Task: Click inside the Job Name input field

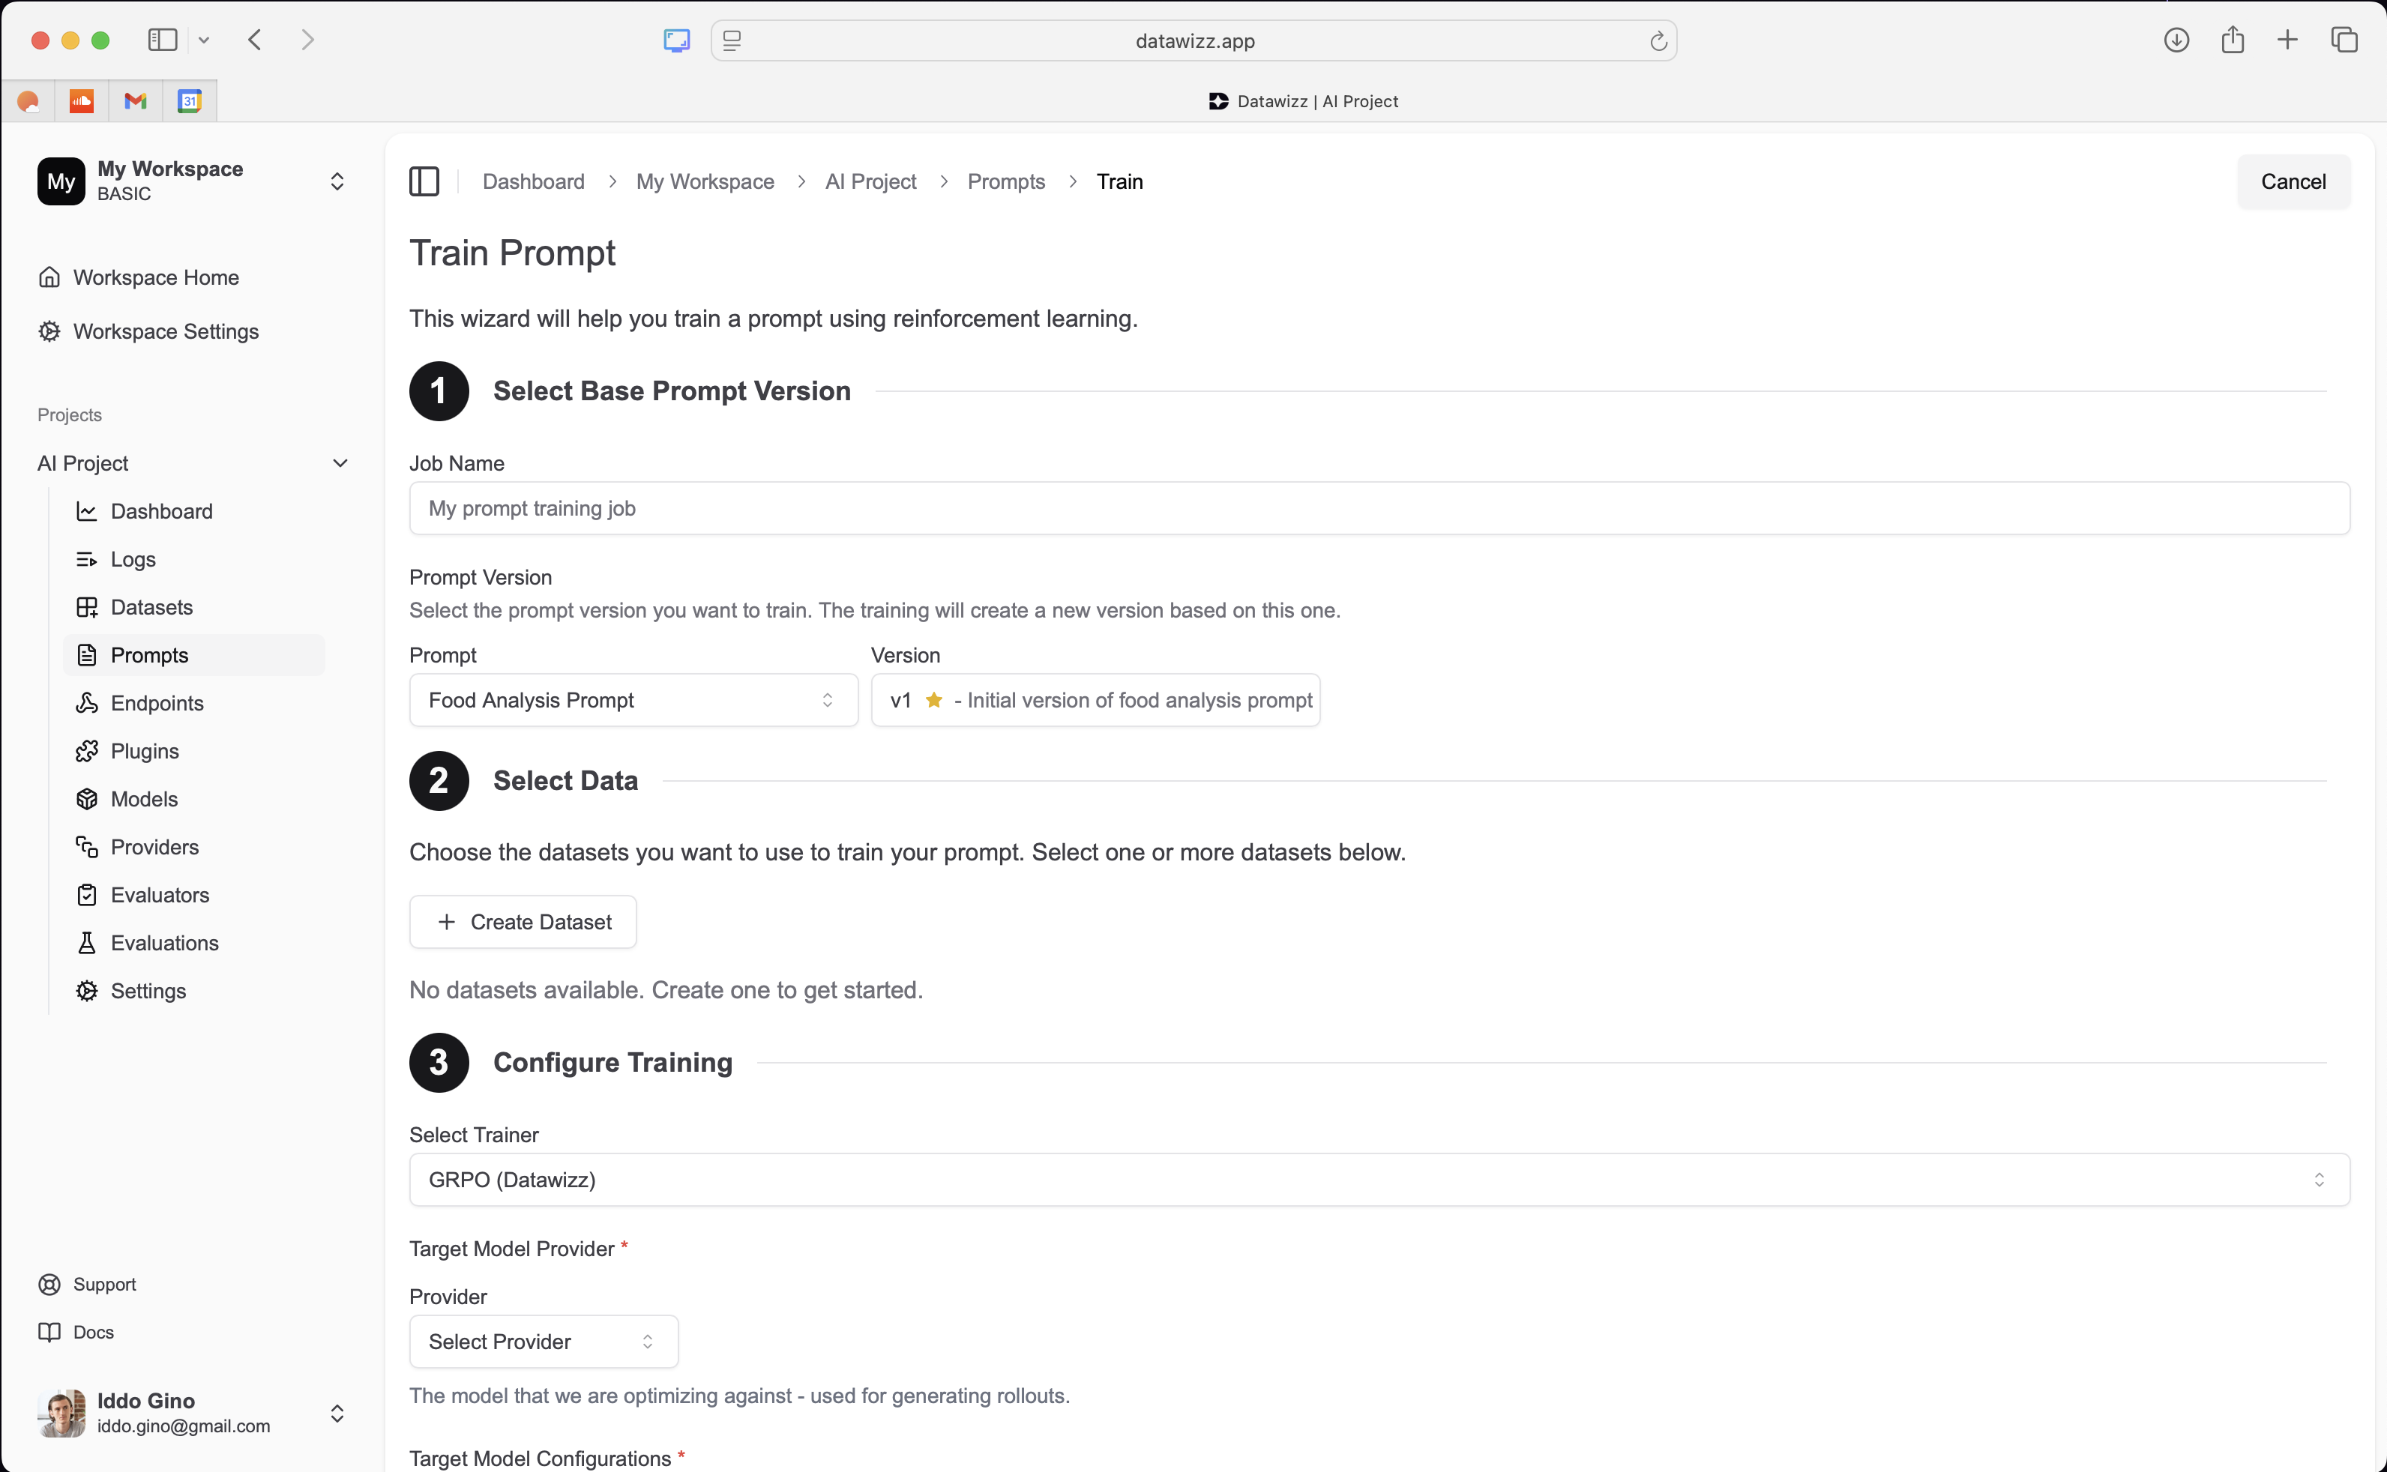Action: [x=974, y=507]
